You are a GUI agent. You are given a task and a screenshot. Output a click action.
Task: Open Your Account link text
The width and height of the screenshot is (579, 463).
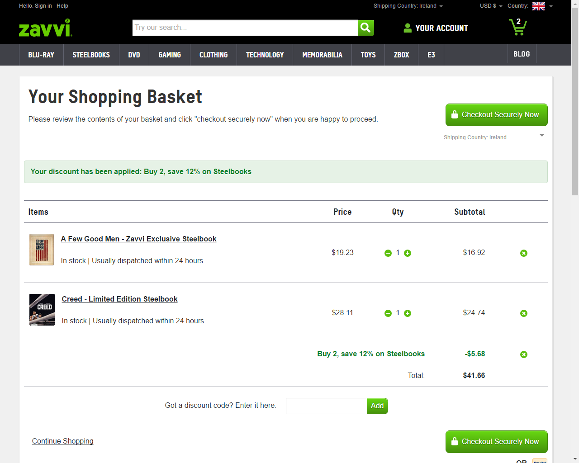[x=441, y=28]
